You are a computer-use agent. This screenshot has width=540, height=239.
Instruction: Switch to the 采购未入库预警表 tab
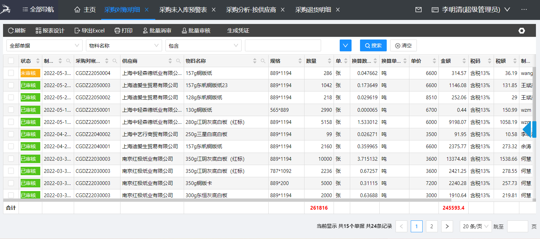click(183, 10)
